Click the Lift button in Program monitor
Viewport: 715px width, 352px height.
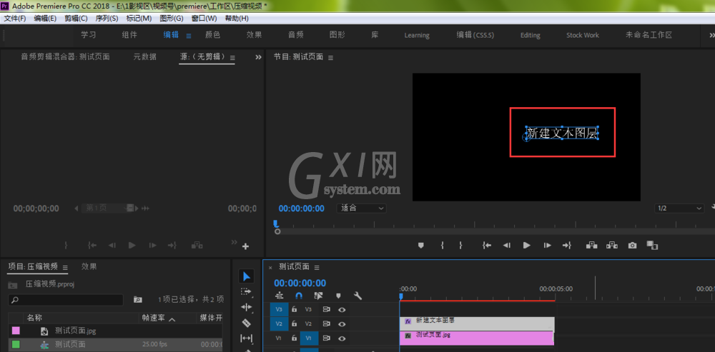592,246
